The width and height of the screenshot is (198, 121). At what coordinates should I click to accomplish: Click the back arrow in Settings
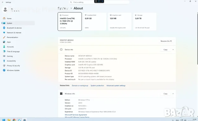3,2
